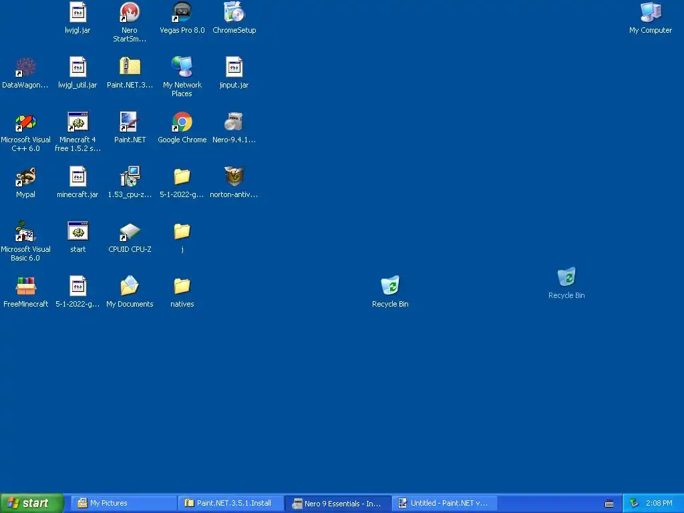The image size is (684, 513).
Task: Select the natives folder icon
Action: coord(182,287)
